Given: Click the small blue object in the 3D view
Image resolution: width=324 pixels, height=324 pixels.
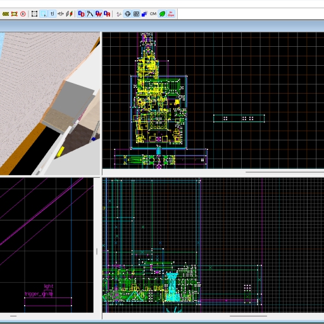Looking at the screenshot, I should tap(94, 139).
